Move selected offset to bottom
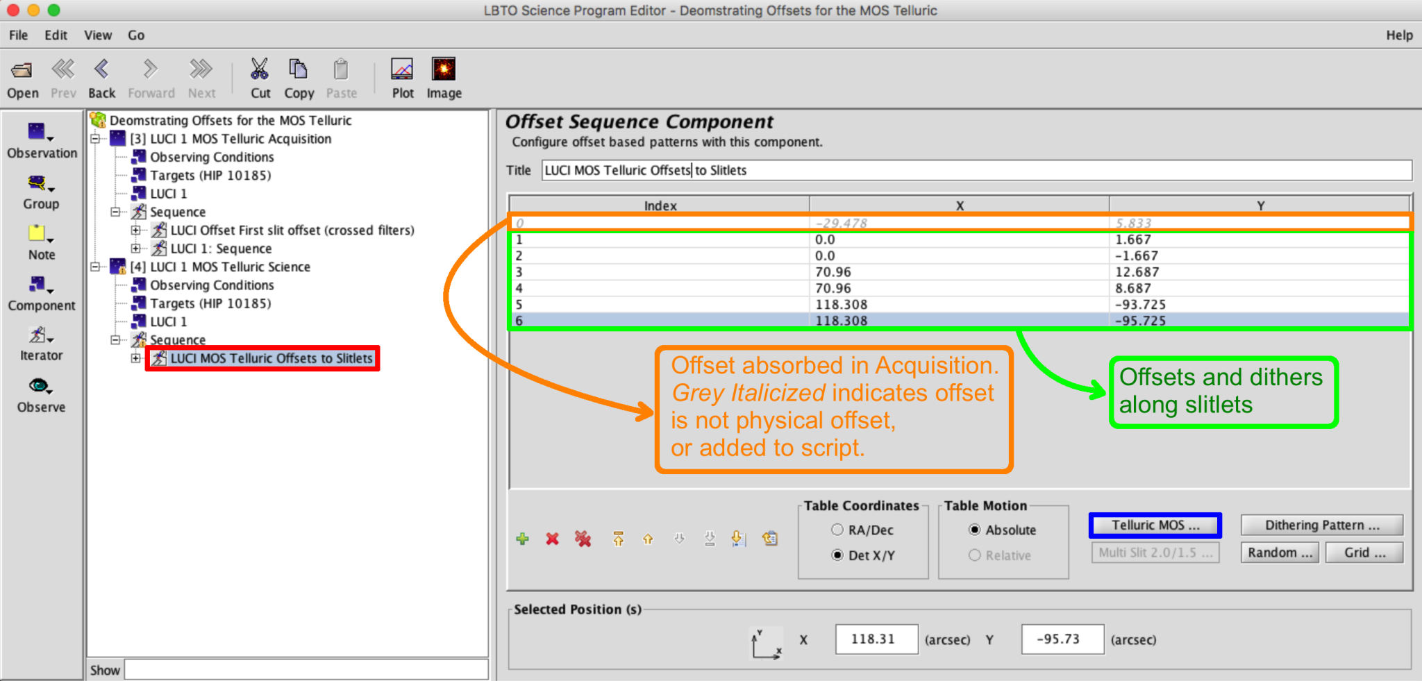 (710, 539)
